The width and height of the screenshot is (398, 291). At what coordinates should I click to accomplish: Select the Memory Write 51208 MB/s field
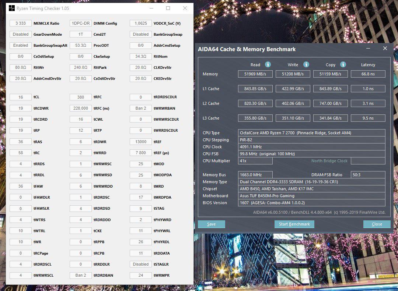(293, 74)
